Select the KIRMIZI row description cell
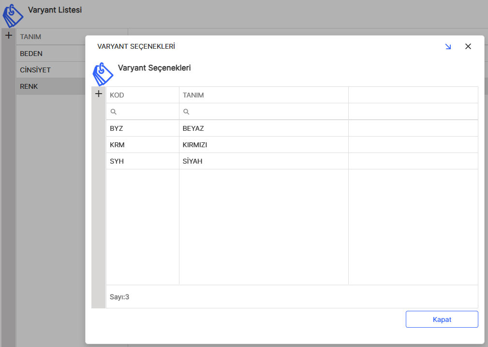 tap(263, 145)
